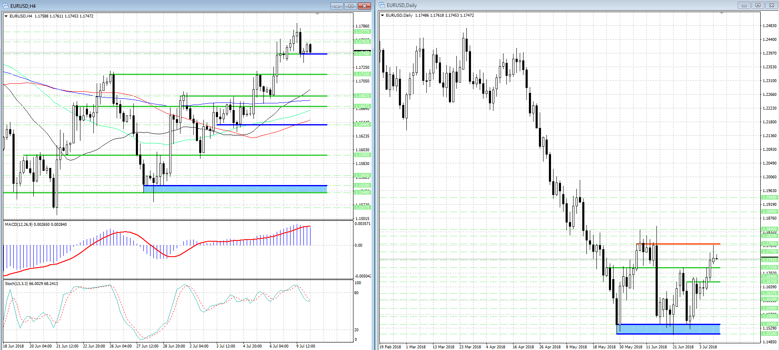The image size is (779, 350).
Task: Maximize the EURUSD,H4 chart window
Action: (x=351, y=6)
